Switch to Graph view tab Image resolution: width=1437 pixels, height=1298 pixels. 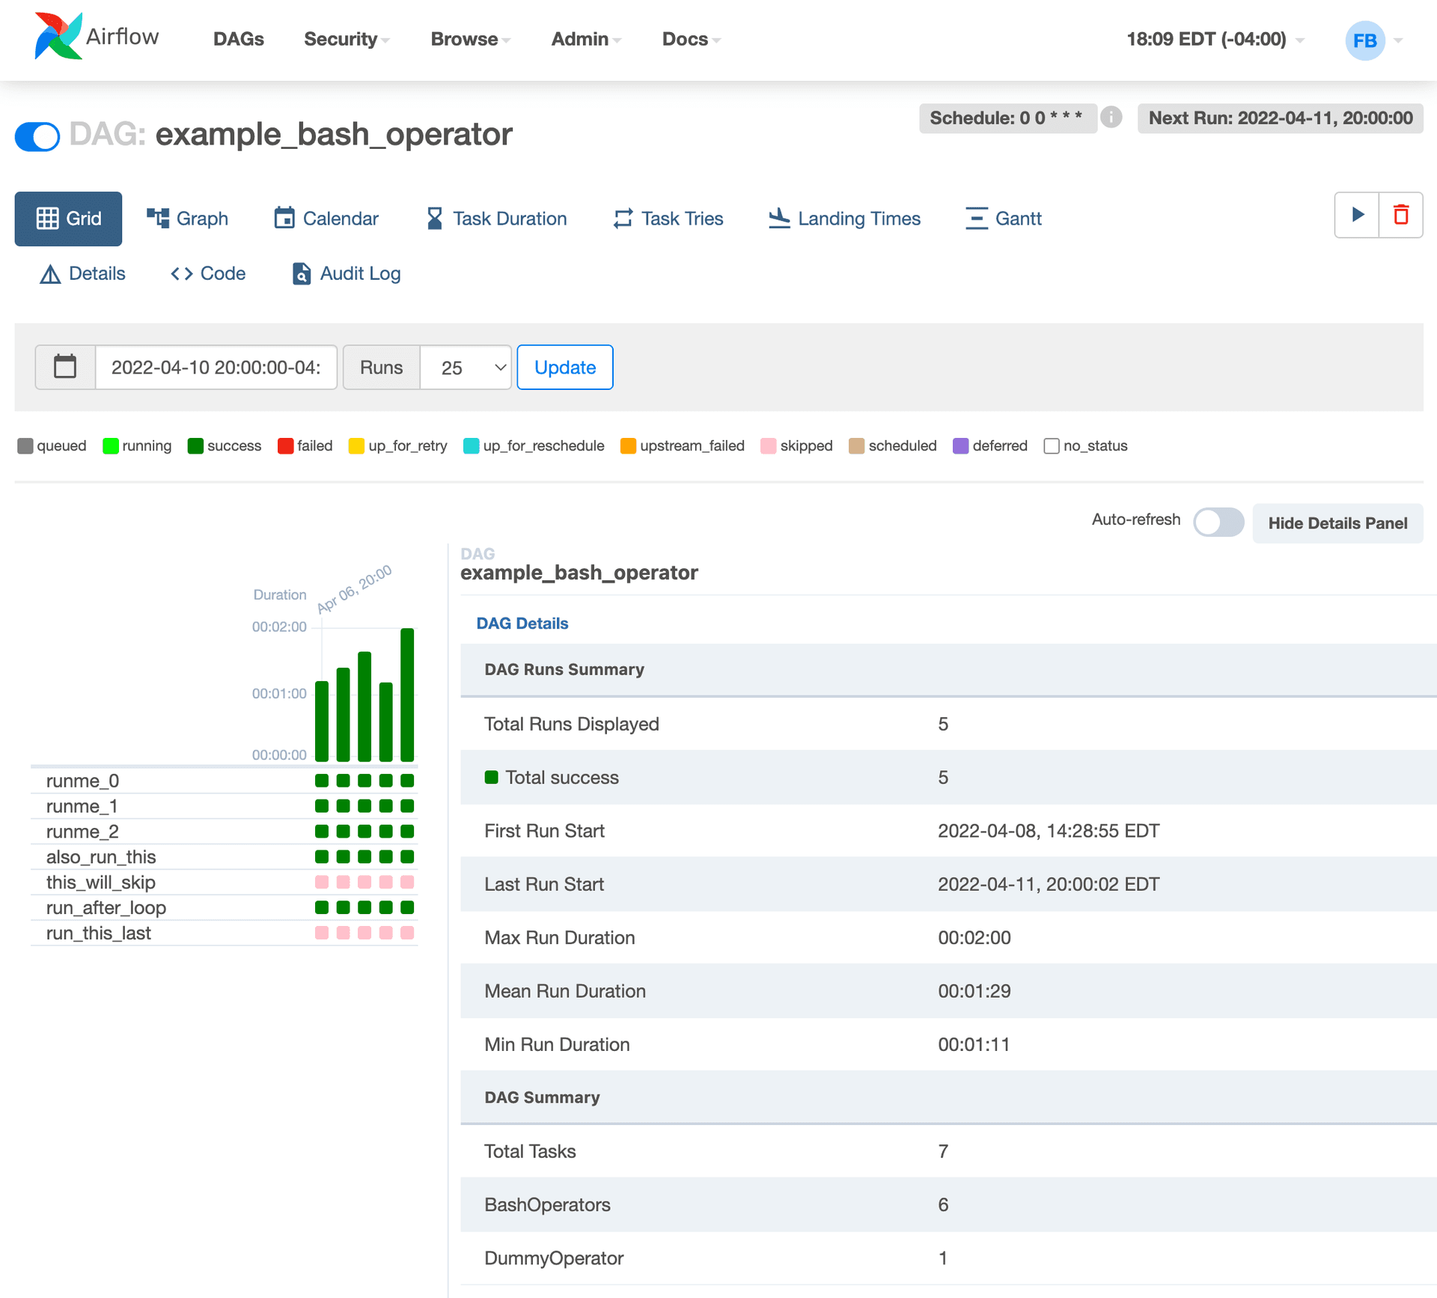[x=186, y=218]
